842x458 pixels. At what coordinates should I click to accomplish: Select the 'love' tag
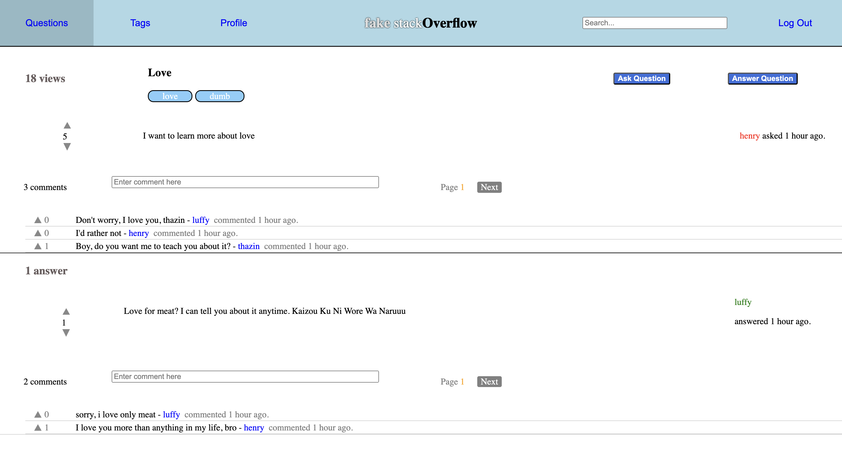(x=170, y=96)
